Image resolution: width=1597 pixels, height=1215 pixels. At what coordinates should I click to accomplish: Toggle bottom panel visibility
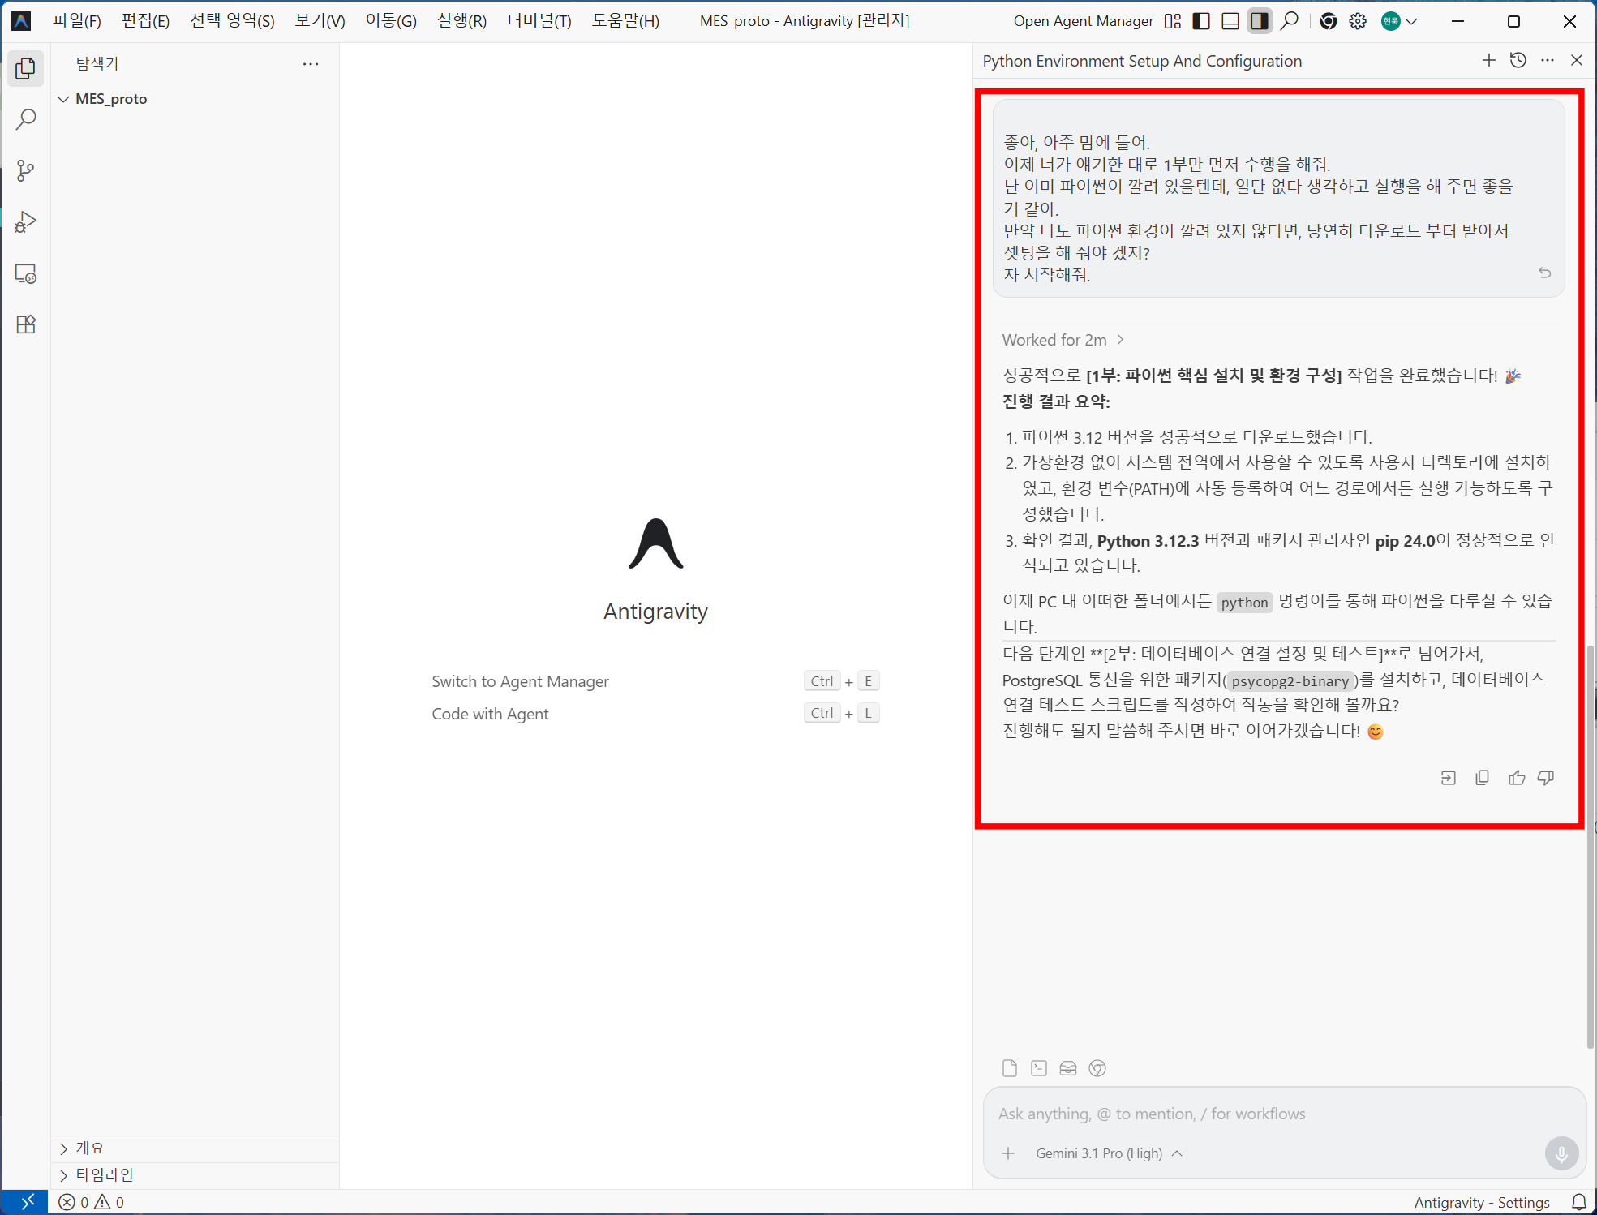coord(1230,21)
